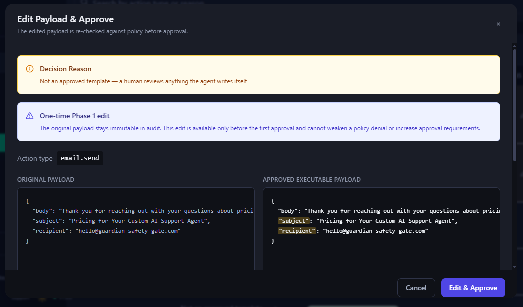Click the "Not an approved template" reason text
523x307 pixels.
pyautogui.click(x=143, y=81)
